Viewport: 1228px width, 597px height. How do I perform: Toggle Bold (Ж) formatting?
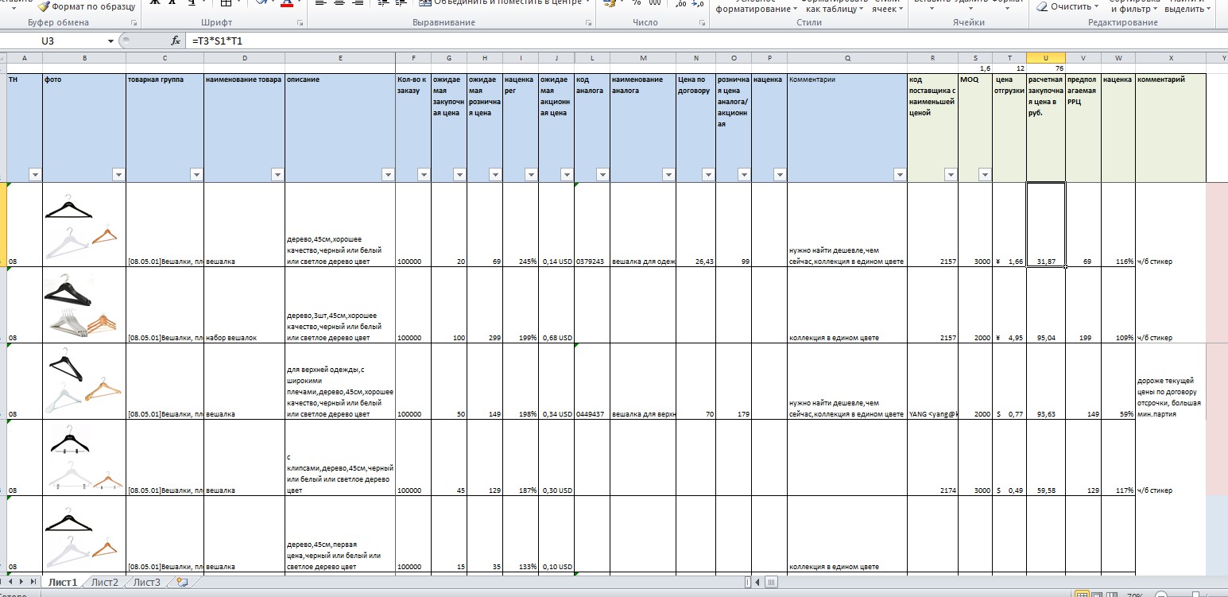(x=156, y=3)
